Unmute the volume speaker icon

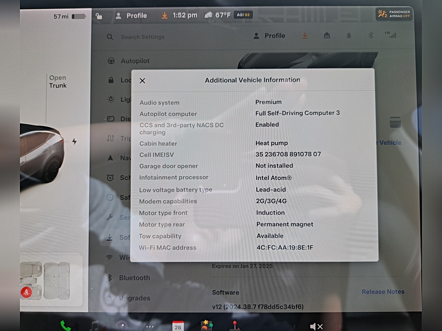[x=316, y=327]
